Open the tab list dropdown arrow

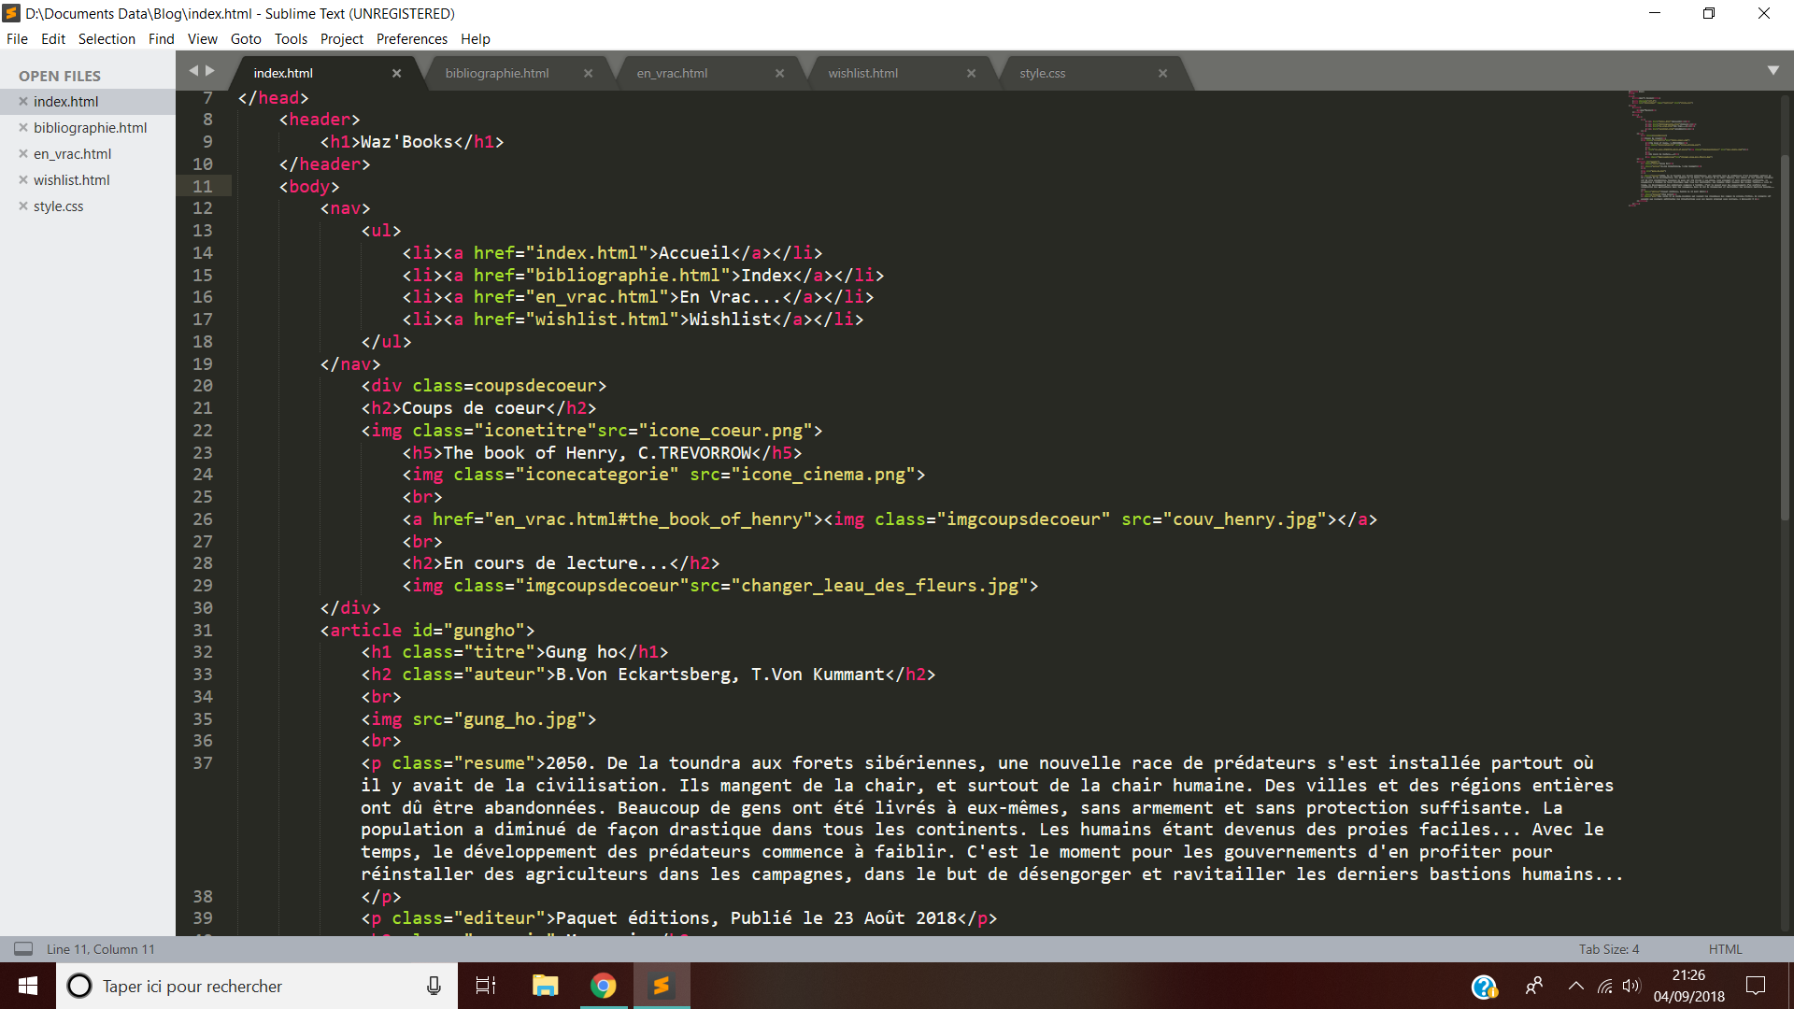click(1773, 71)
